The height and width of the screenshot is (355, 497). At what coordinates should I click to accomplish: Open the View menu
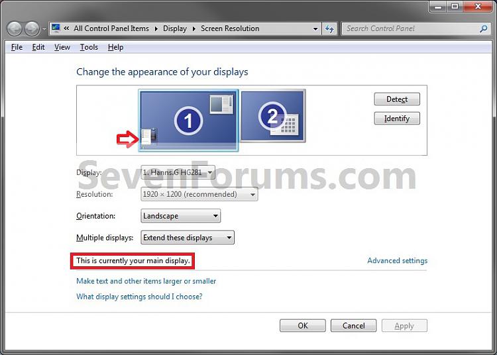coord(62,47)
